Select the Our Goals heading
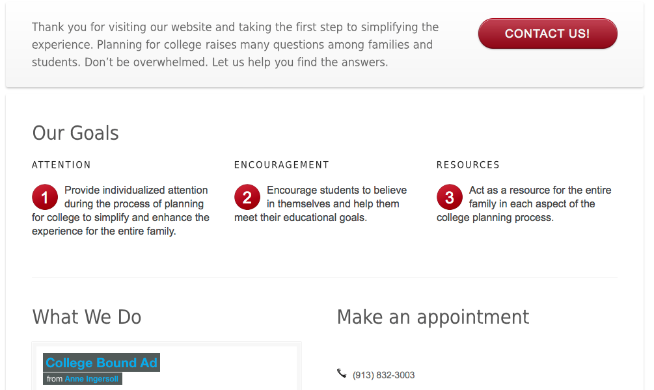The image size is (654, 390). [75, 133]
